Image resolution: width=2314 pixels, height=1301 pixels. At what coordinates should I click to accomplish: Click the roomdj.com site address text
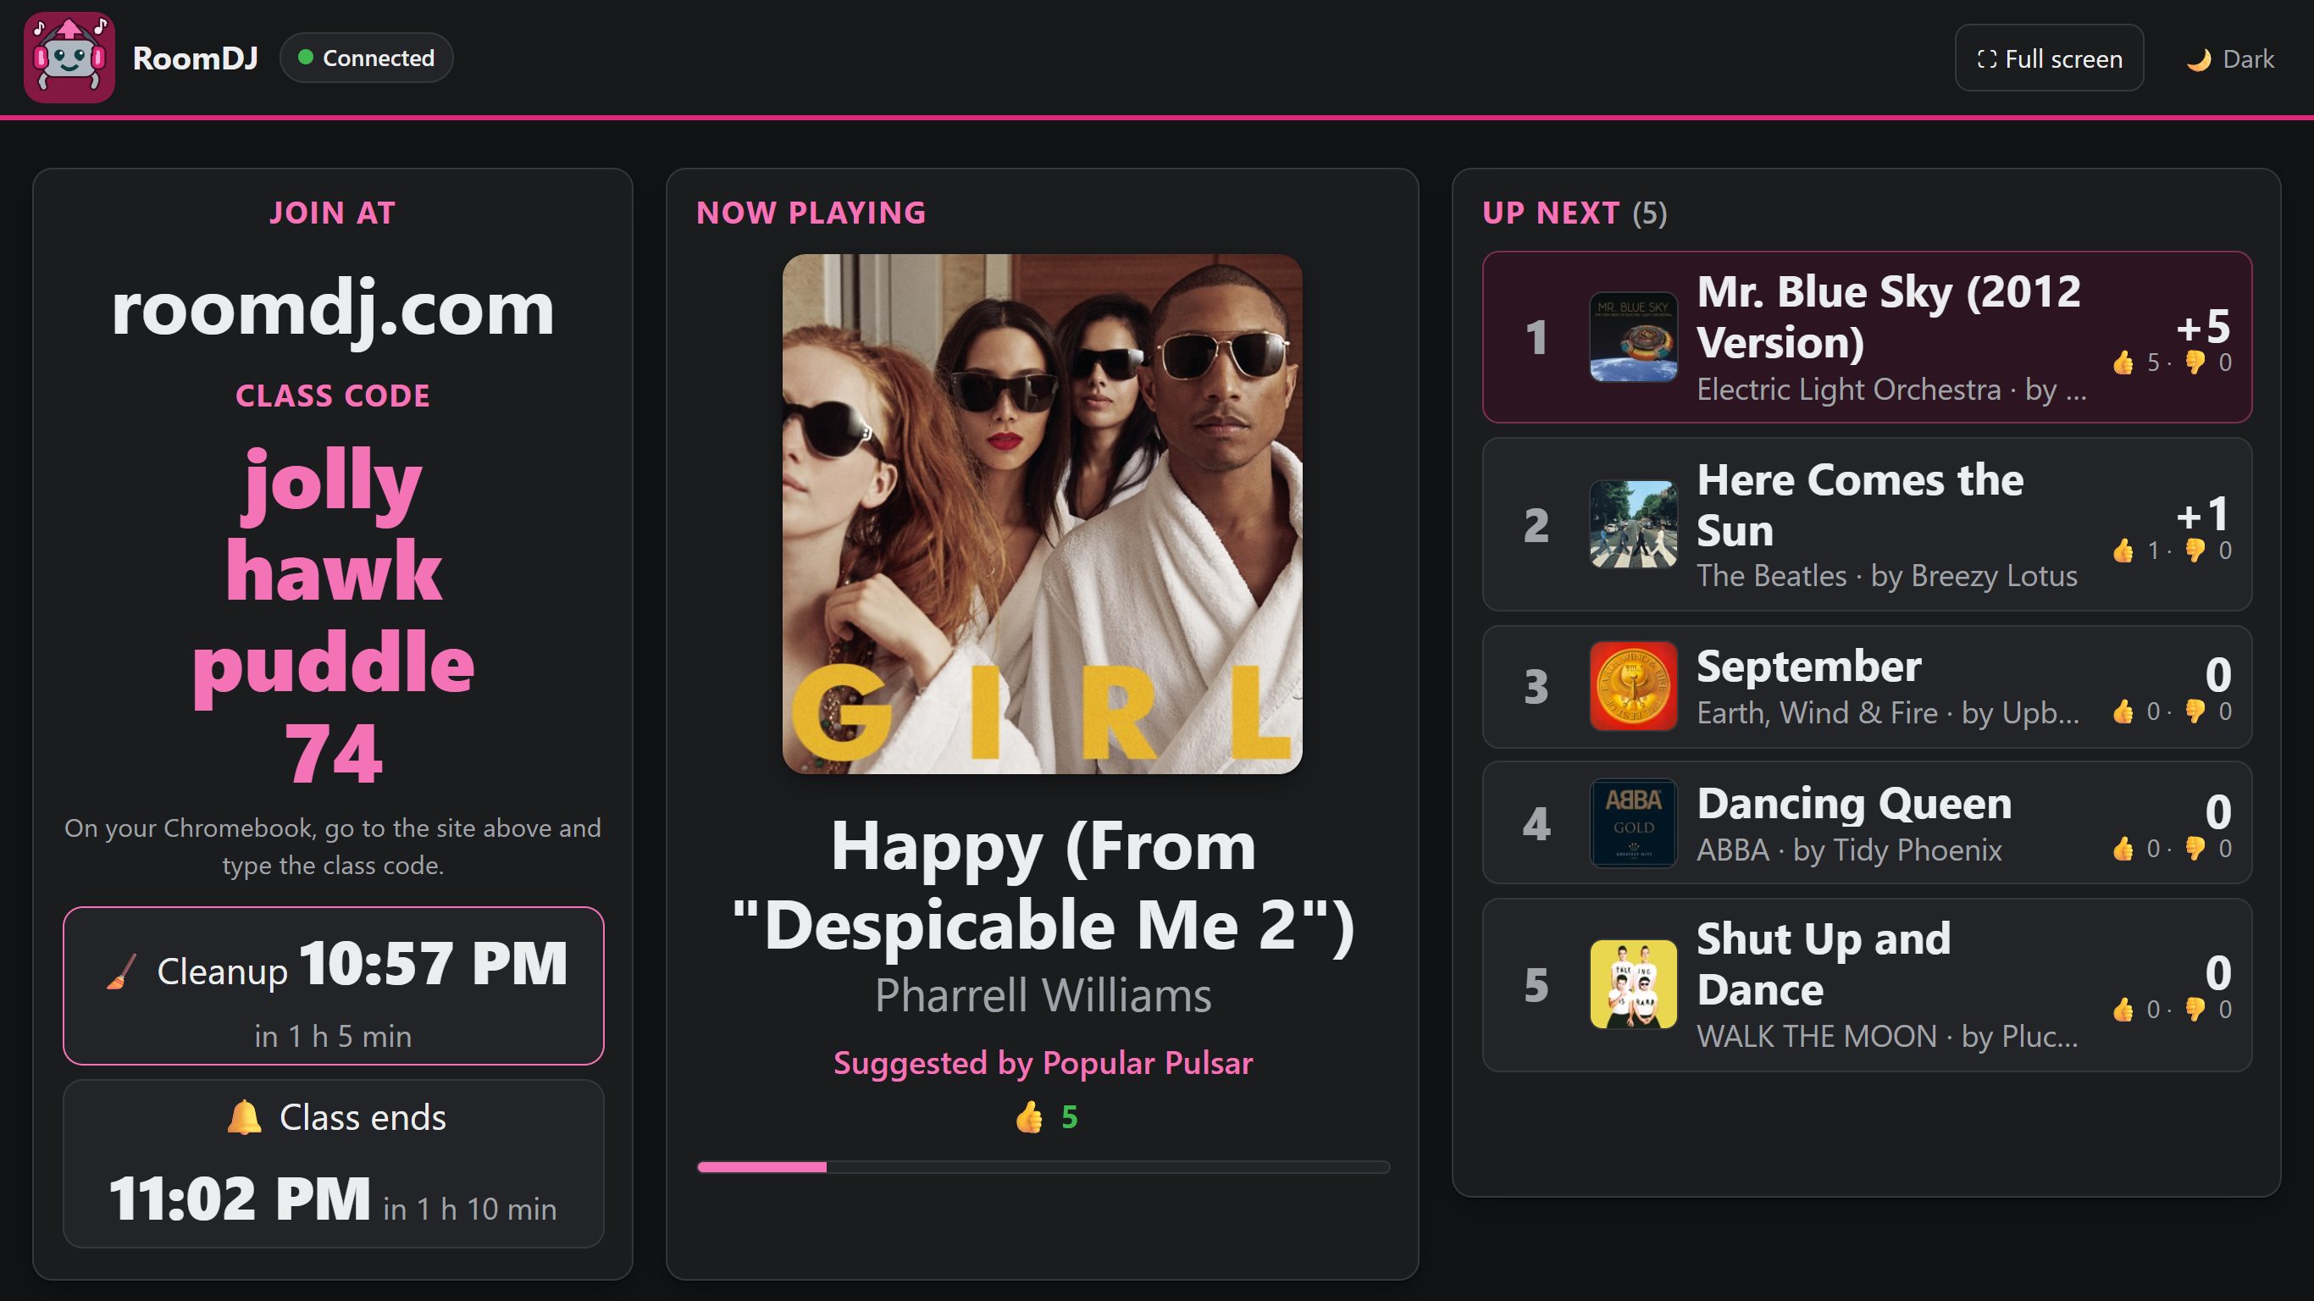pos(333,310)
